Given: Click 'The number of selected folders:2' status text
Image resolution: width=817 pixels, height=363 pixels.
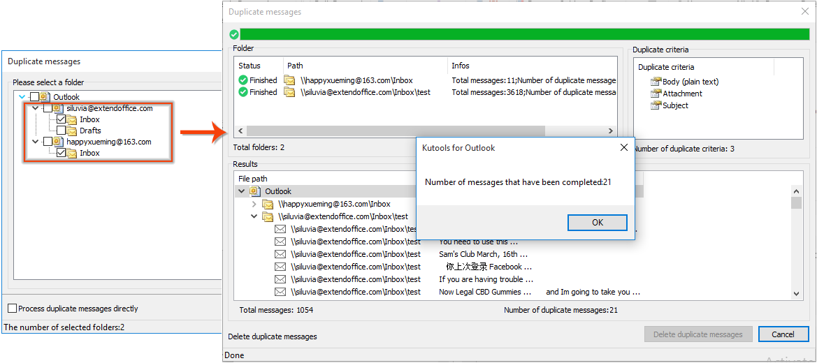Looking at the screenshot, I should tap(64, 327).
